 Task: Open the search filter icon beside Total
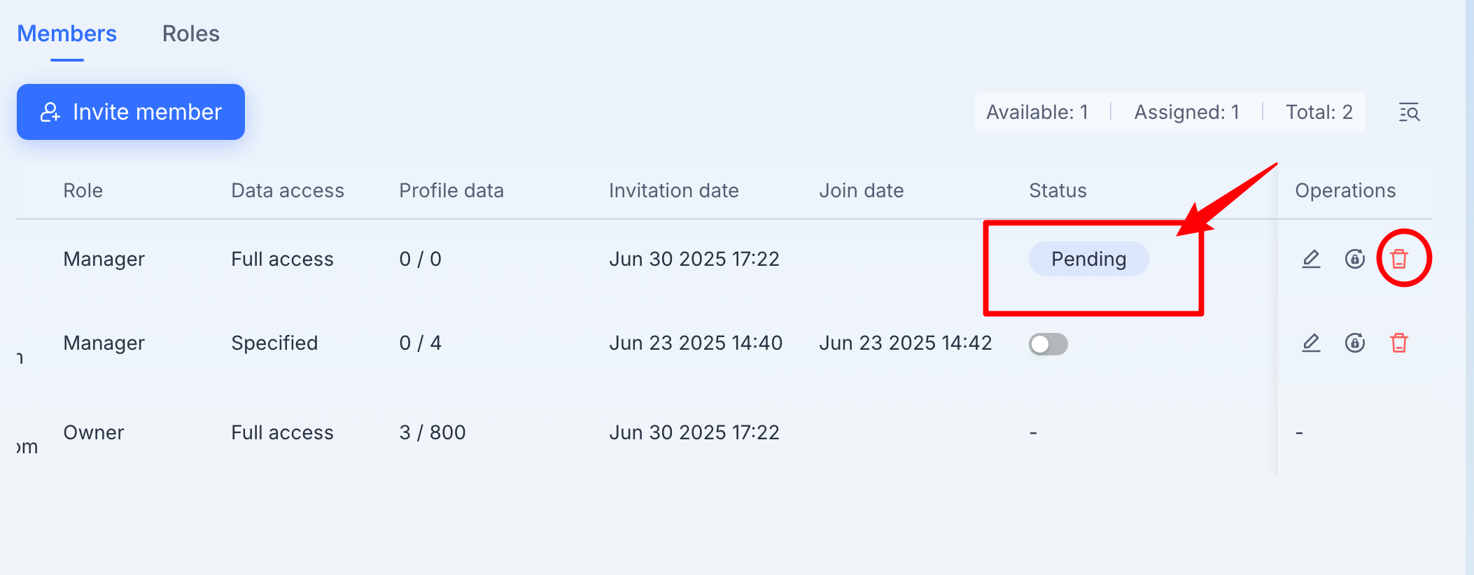click(x=1409, y=112)
